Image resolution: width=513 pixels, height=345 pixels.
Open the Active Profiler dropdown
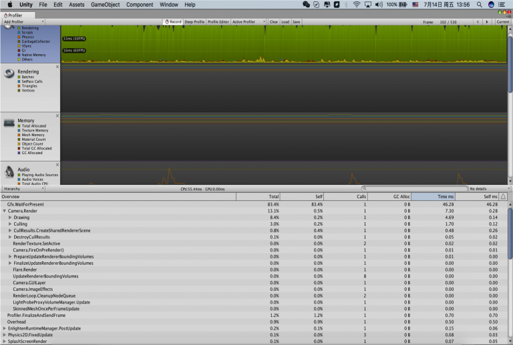tap(248, 22)
